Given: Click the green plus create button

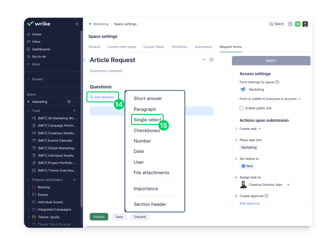Looking at the screenshot, I should tap(298, 24).
